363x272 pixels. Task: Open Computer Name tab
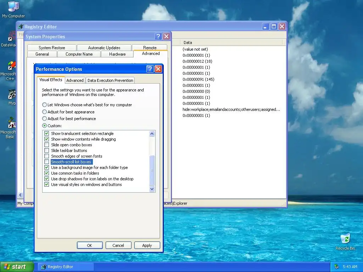(79, 54)
